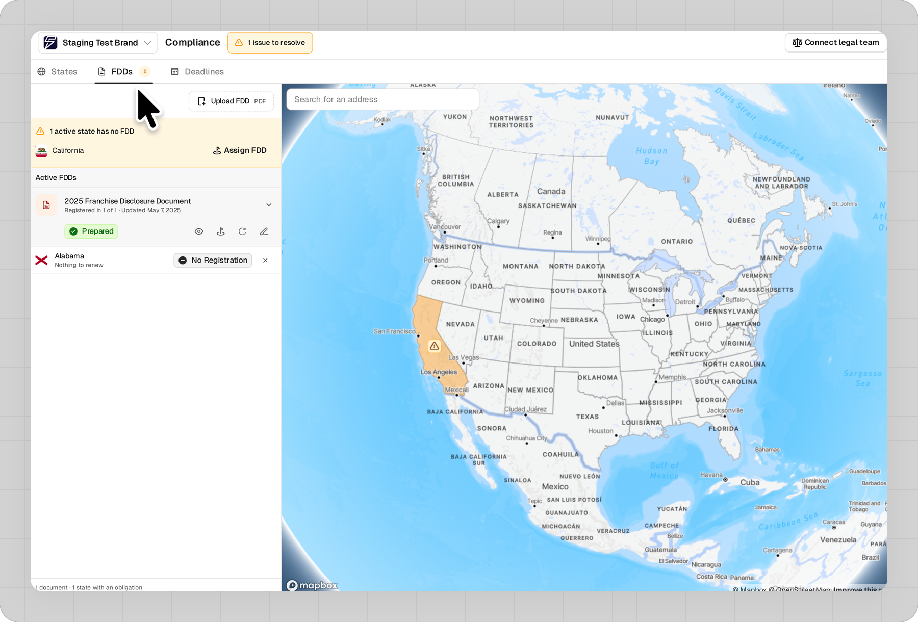Screen dimensions: 918x622
Task: Click the Nothing to renew text under Alabama
Action: (x=79, y=265)
